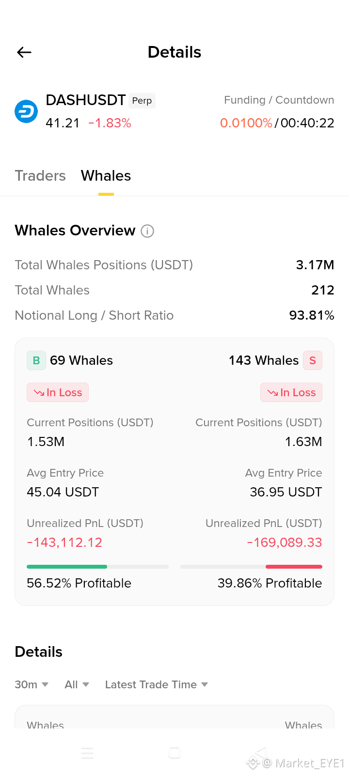The width and height of the screenshot is (349, 775).
Task: Tap the Notional Long / Short Ratio row
Action: [x=174, y=315]
